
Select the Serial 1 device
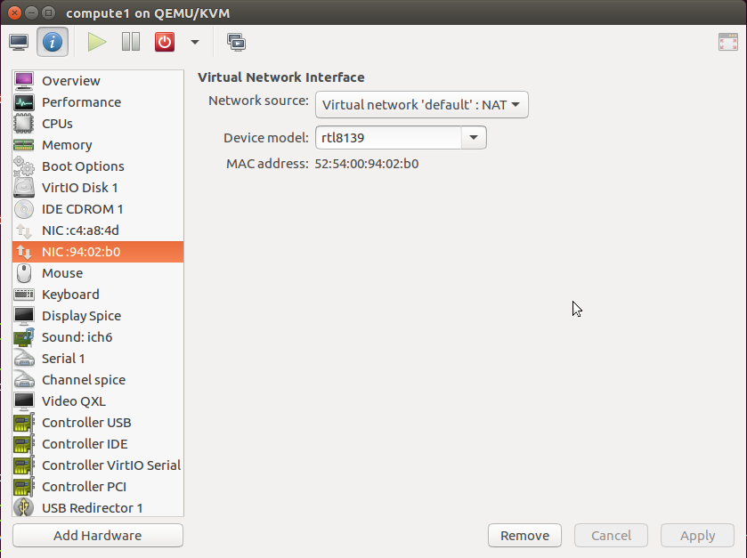click(x=98, y=359)
